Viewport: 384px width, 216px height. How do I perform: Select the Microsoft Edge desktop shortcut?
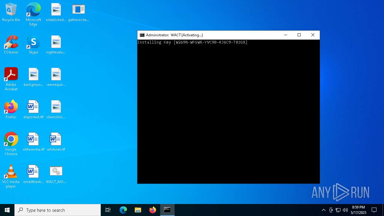(x=33, y=14)
